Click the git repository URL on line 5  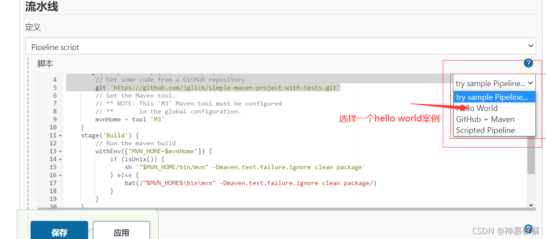(x=225, y=87)
